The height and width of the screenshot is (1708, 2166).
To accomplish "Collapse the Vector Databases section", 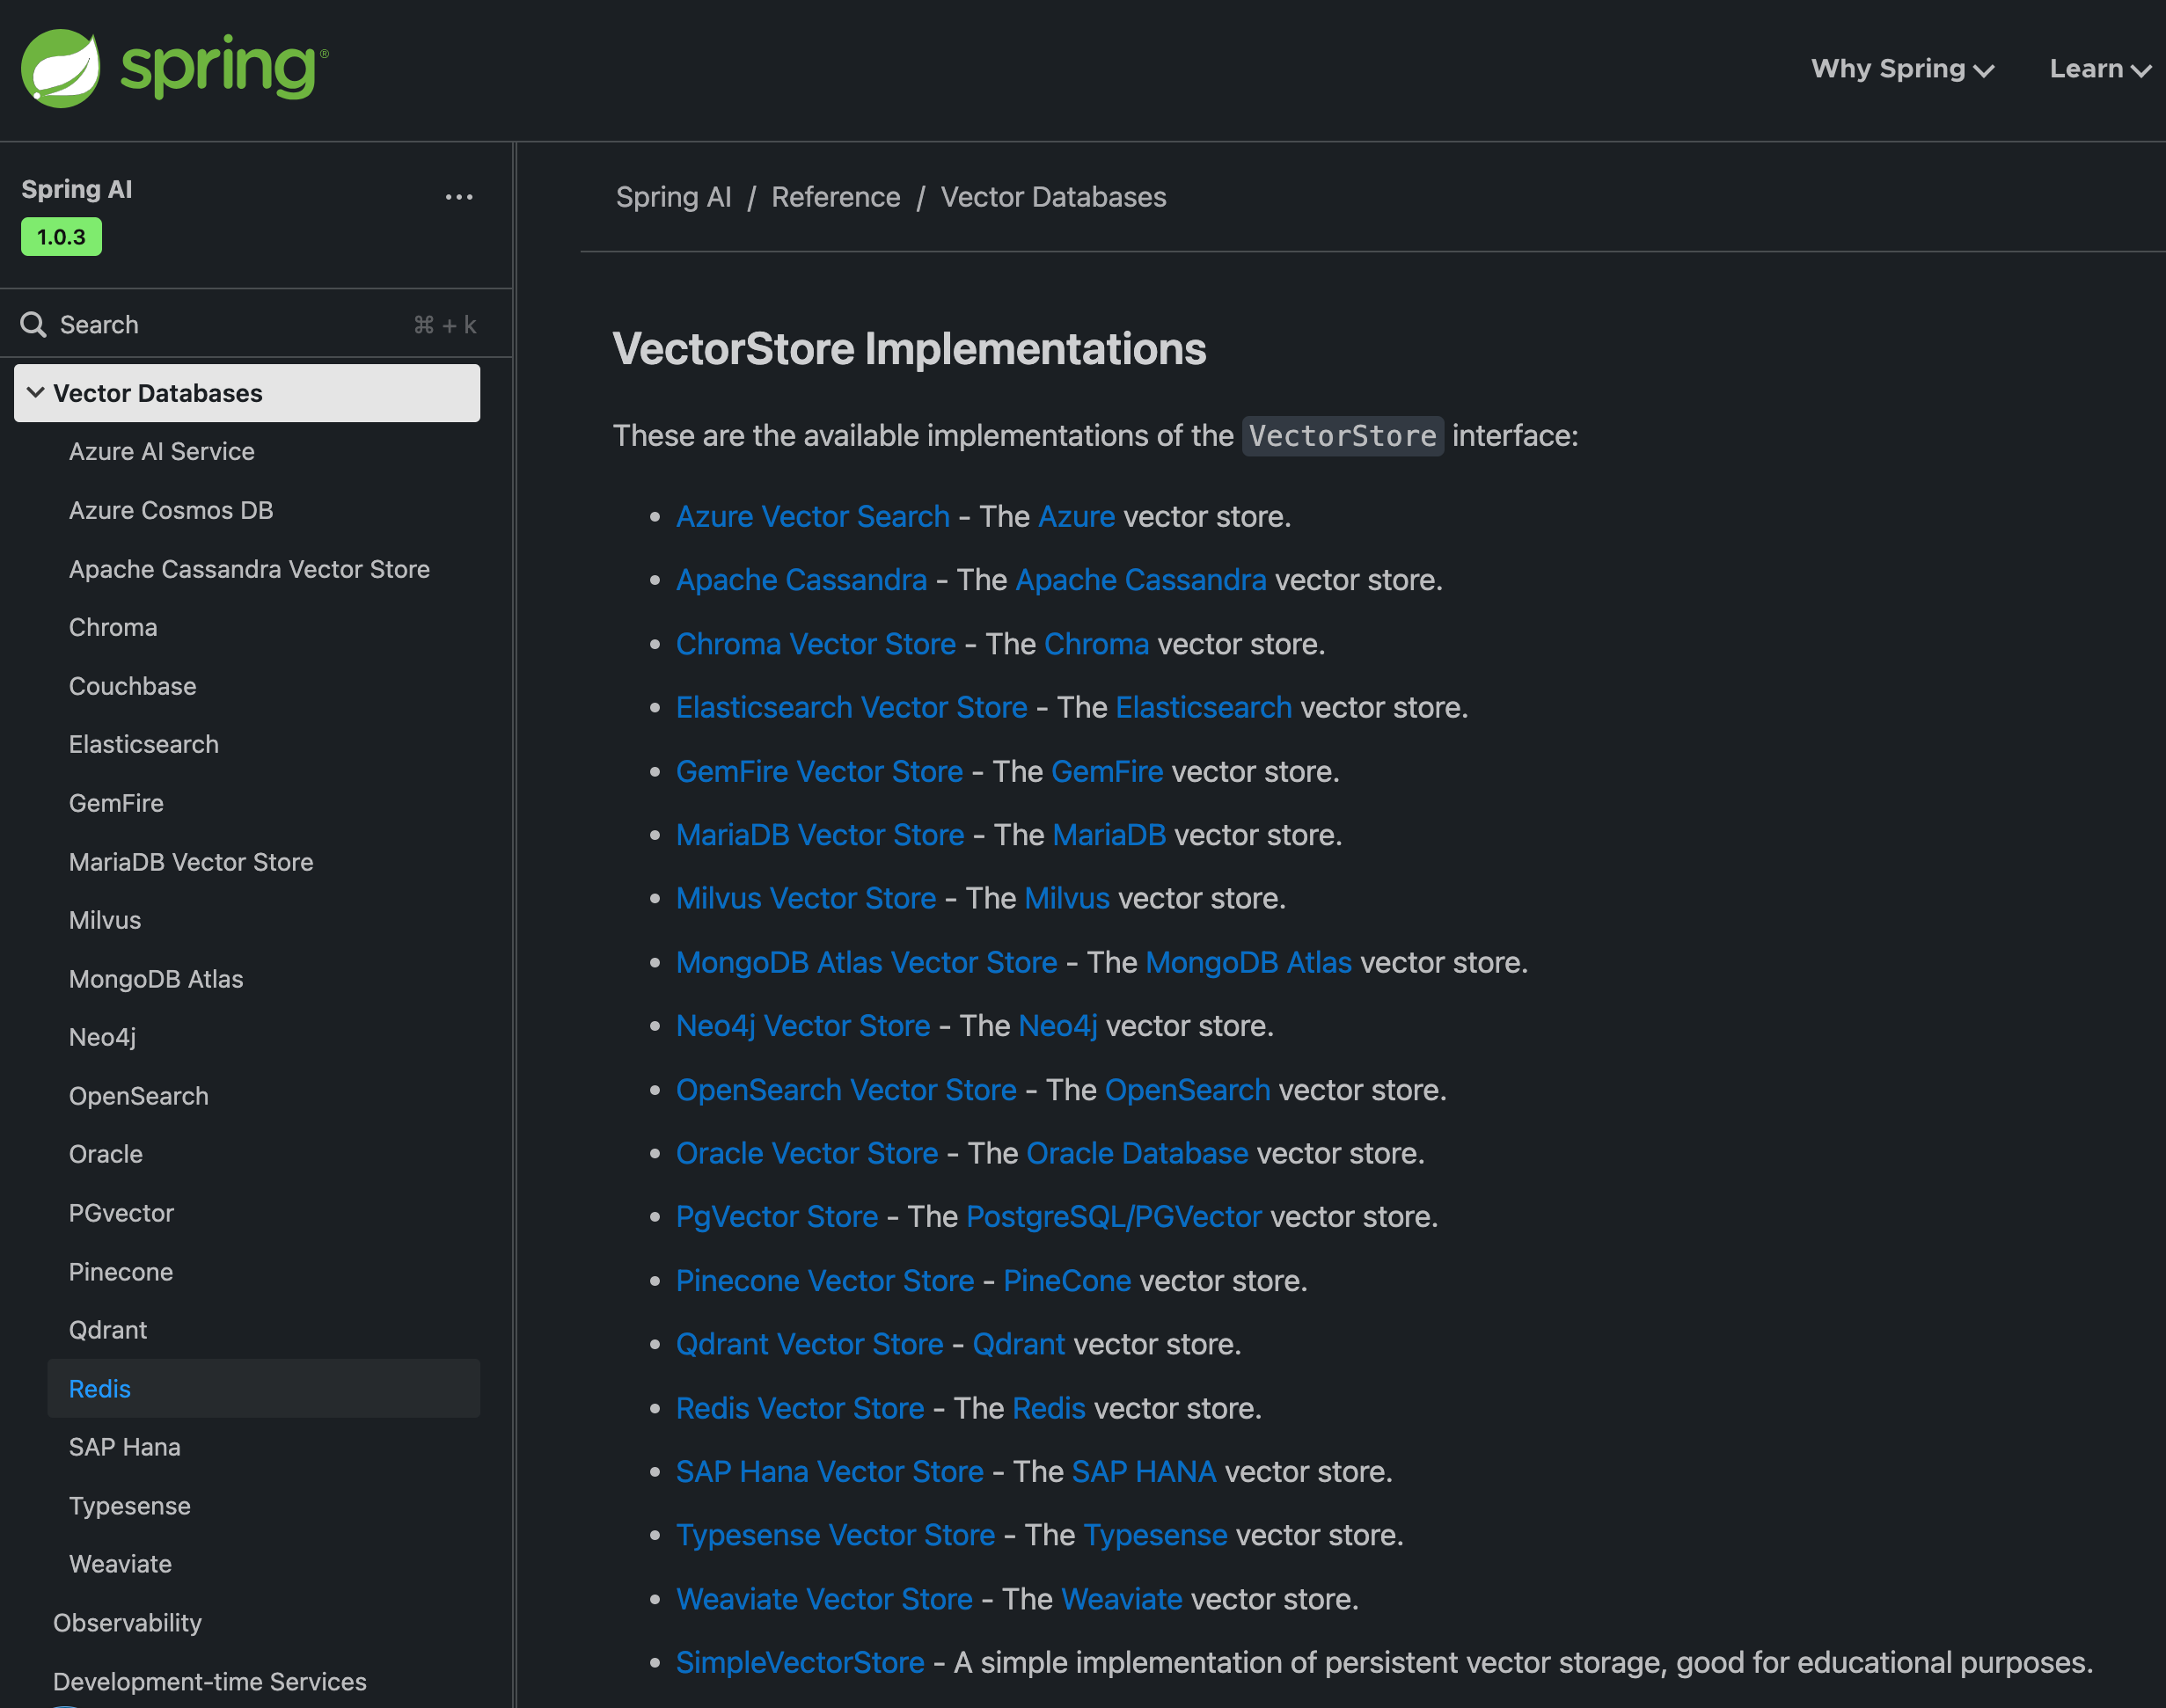I will click(x=36, y=393).
